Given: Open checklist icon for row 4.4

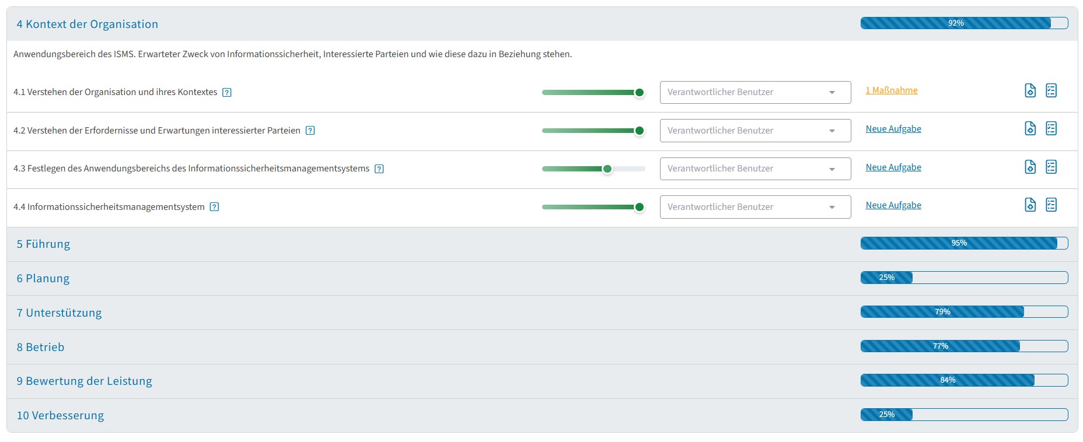Looking at the screenshot, I should pyautogui.click(x=1051, y=205).
